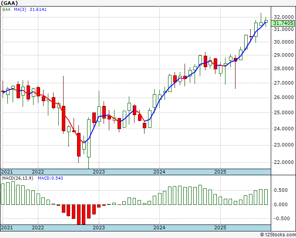The width and height of the screenshot is (296, 238).
Task: Click the 26.0000 price axis label
Action: [x=284, y=98]
